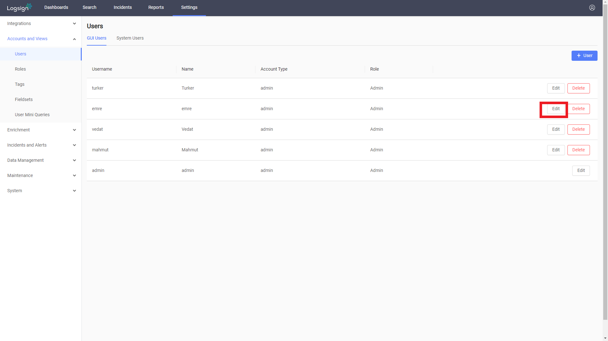Open the user profile icon
The image size is (608, 341).
tap(592, 8)
